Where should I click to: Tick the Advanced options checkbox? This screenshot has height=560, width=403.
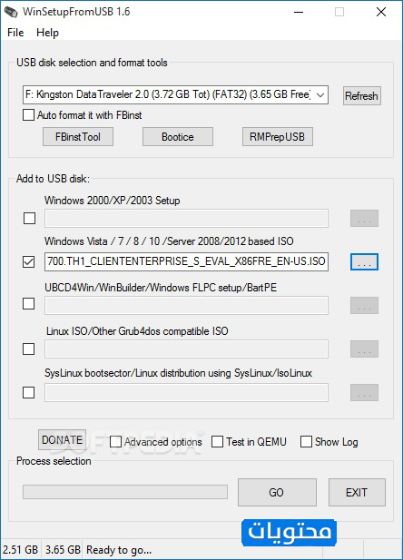tap(115, 442)
